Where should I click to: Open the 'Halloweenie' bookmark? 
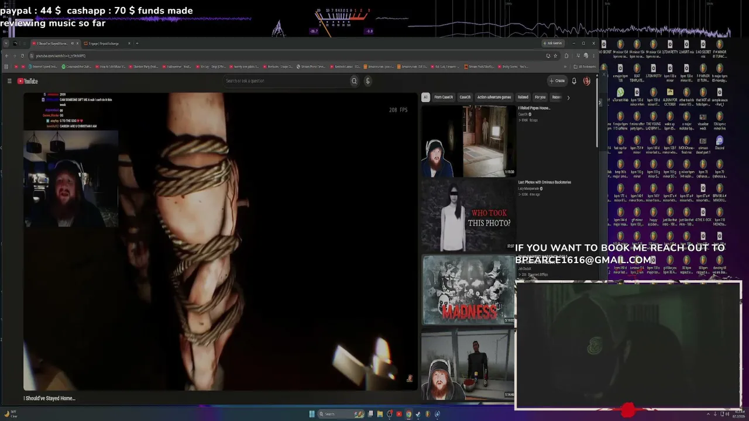click(x=177, y=67)
